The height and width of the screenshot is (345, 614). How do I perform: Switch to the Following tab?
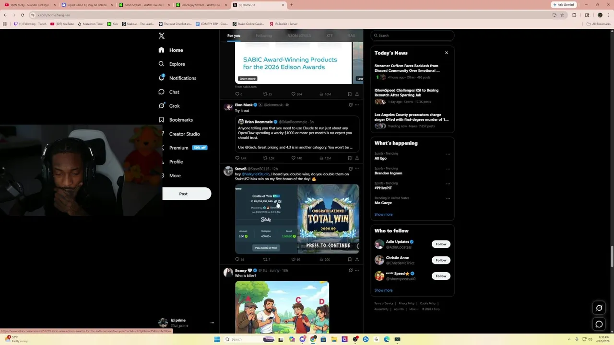pos(264,35)
